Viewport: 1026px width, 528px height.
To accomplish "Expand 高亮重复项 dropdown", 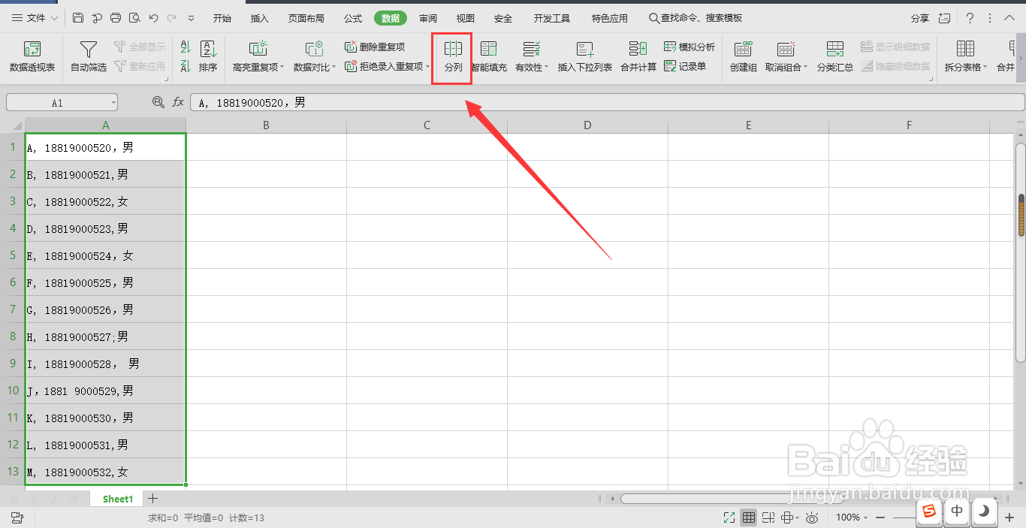I will [x=282, y=68].
